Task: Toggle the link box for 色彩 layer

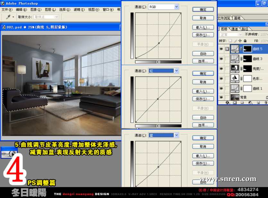Action: (227, 79)
